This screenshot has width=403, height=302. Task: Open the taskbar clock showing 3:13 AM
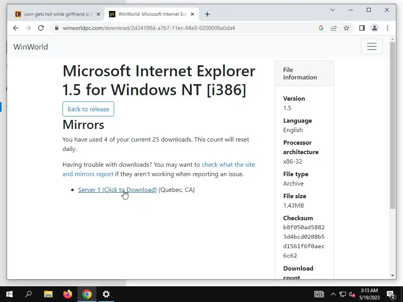pos(369,294)
